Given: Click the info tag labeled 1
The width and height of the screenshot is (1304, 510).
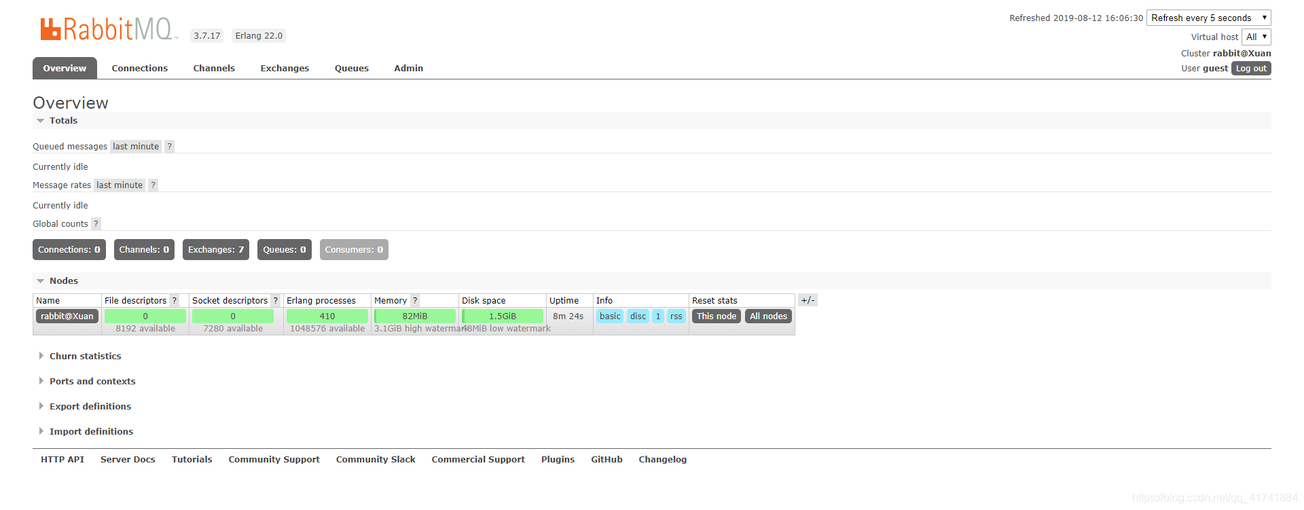Looking at the screenshot, I should 658,316.
